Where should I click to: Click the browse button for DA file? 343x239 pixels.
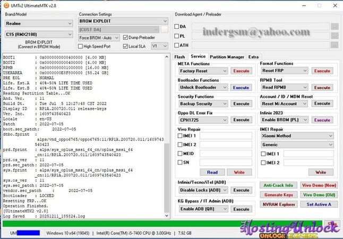coord(334,26)
